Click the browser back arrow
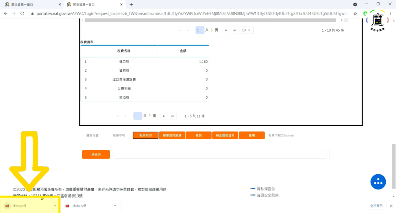403x213 pixels. click(x=6, y=13)
